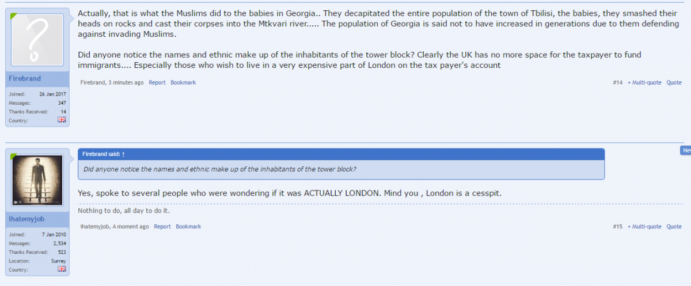Click ihatemyjob's staircase avatar image

[x=37, y=180]
